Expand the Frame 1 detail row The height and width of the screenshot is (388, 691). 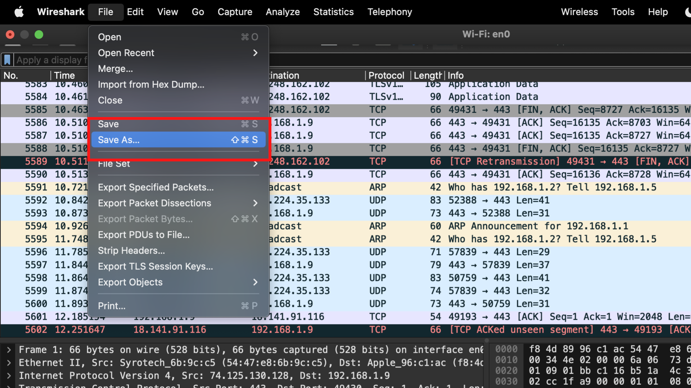9,350
